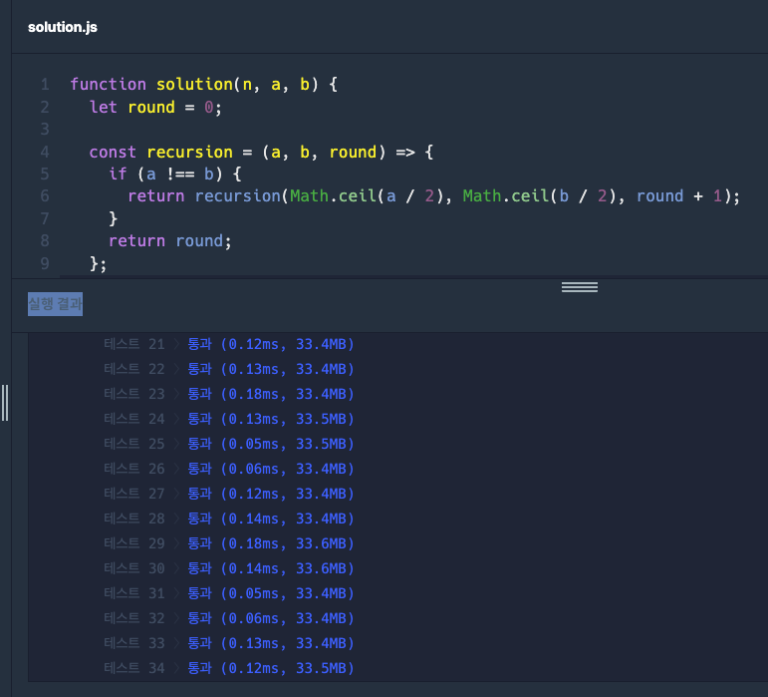Click the 'if (a !== b)' line

[175, 174]
